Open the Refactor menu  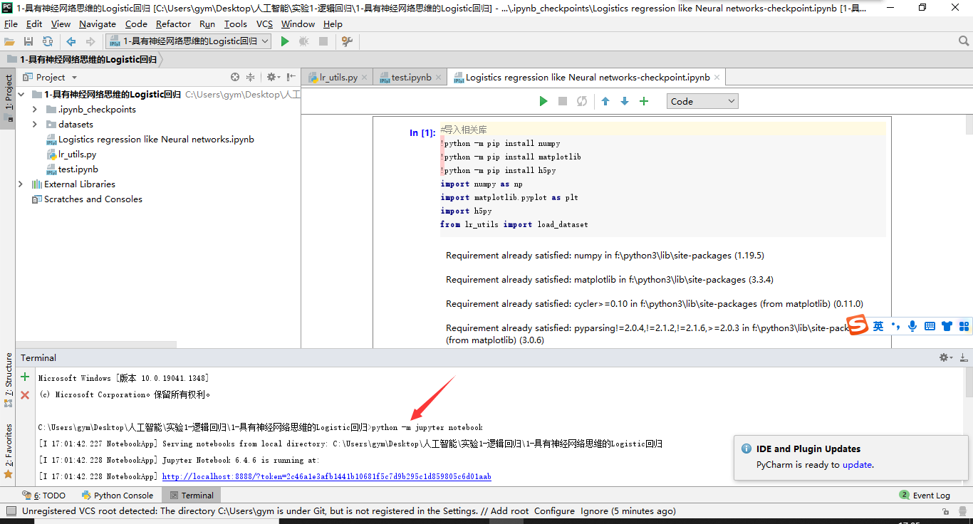174,23
